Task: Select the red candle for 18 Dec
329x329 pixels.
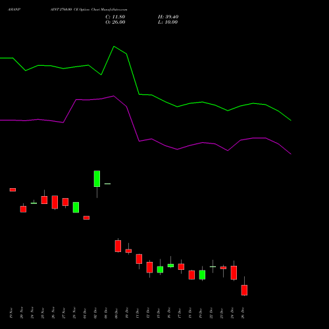Action: (191, 275)
